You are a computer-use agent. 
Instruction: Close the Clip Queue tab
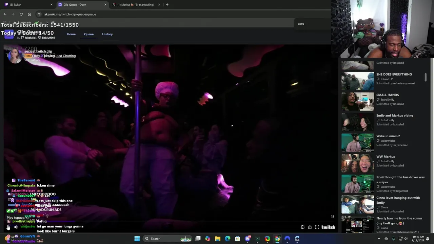point(105,4)
